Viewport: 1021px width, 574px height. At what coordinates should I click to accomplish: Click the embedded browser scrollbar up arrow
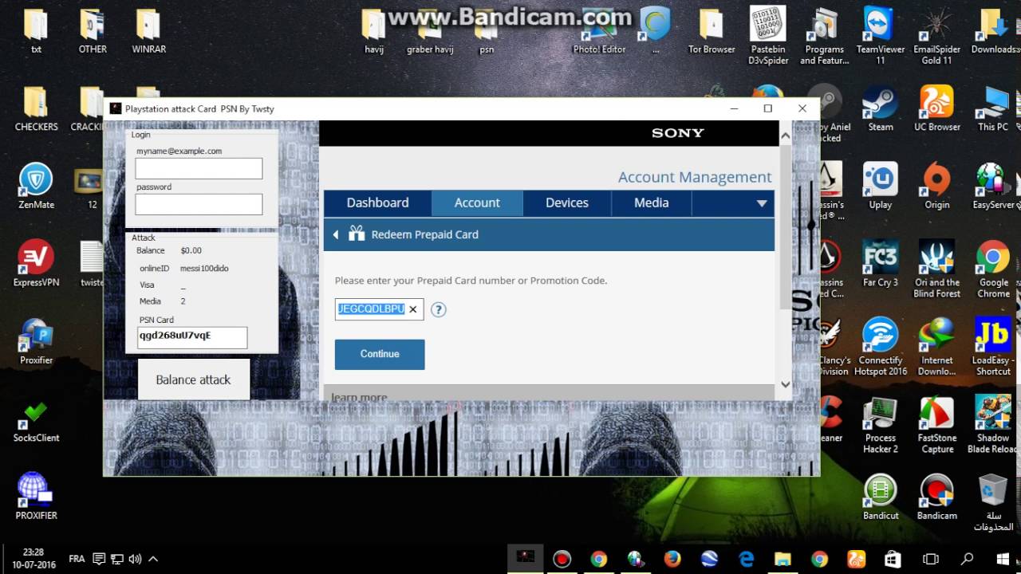click(x=785, y=136)
